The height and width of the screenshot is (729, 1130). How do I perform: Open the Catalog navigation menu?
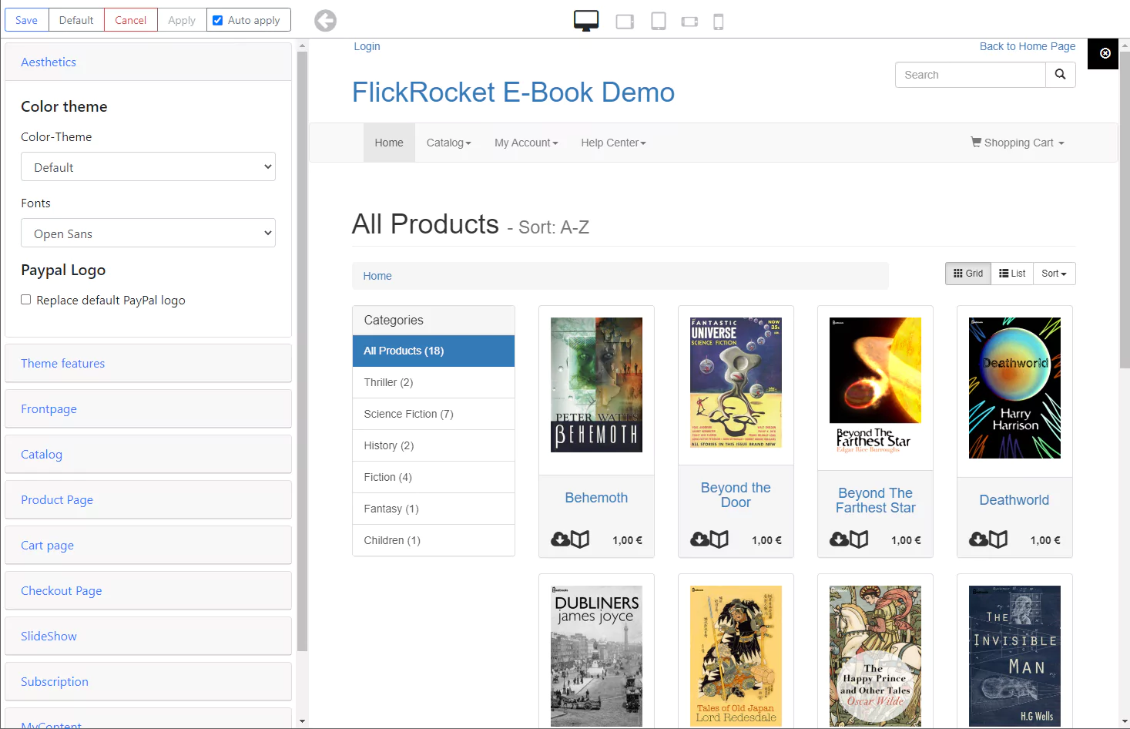448,143
